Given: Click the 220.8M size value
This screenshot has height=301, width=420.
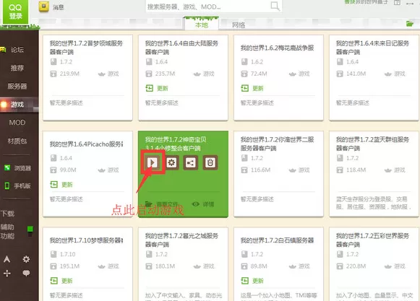Looking at the screenshot, I should point(356,266).
